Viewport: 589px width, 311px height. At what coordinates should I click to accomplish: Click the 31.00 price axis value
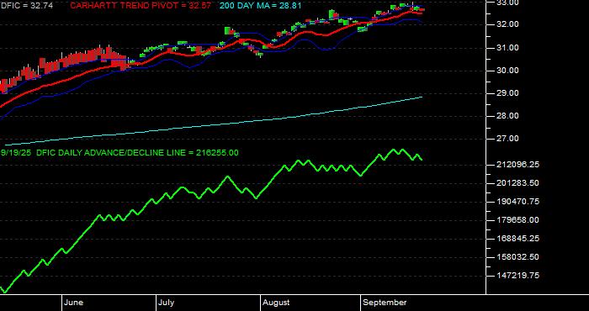tap(507, 48)
